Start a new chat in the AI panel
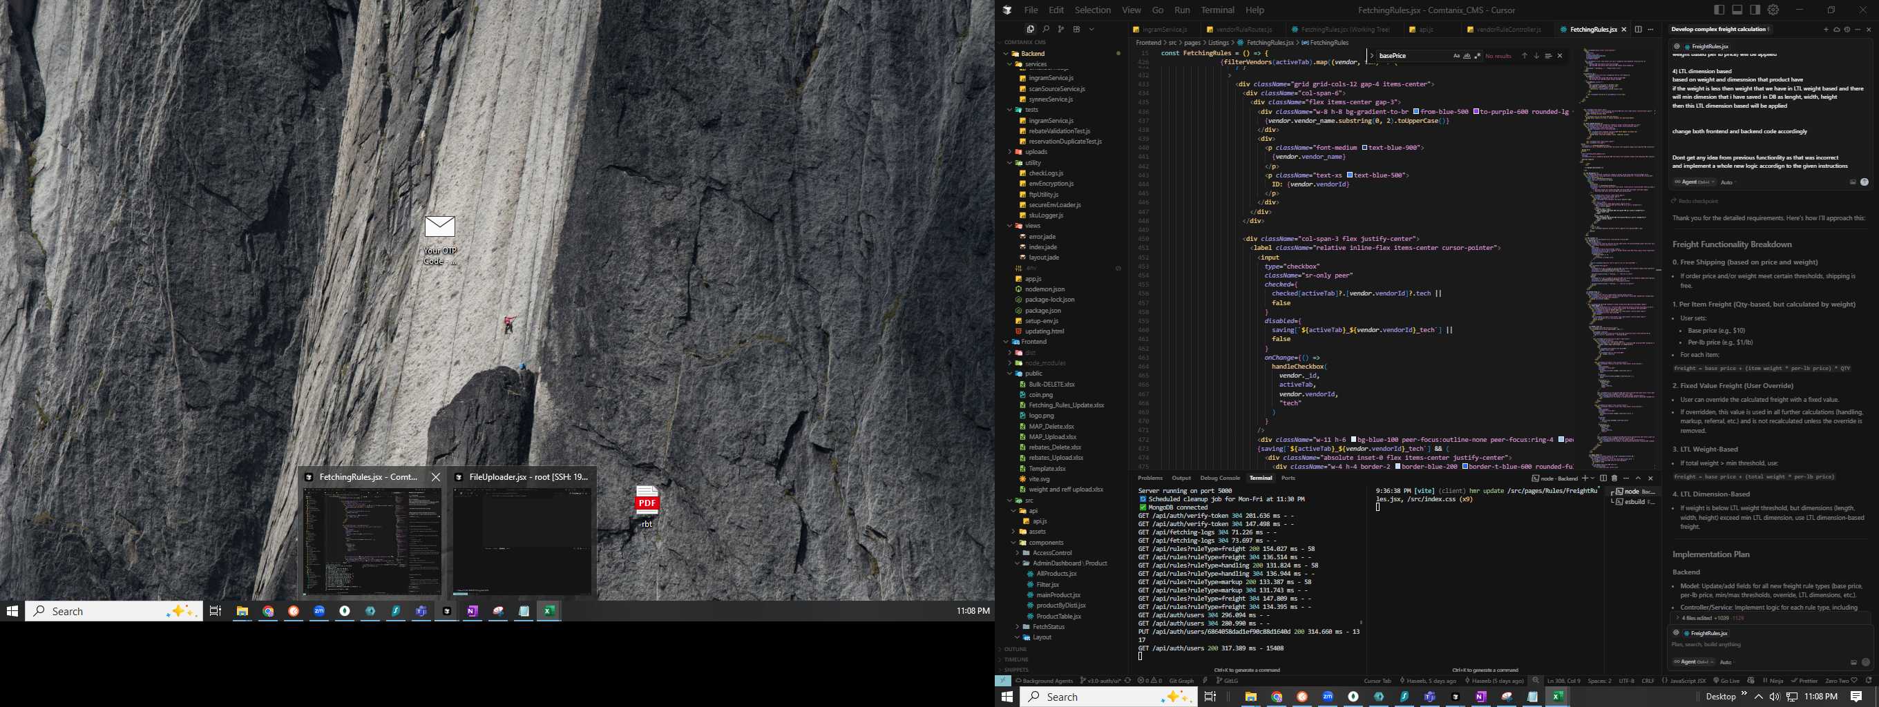 pyautogui.click(x=1826, y=29)
